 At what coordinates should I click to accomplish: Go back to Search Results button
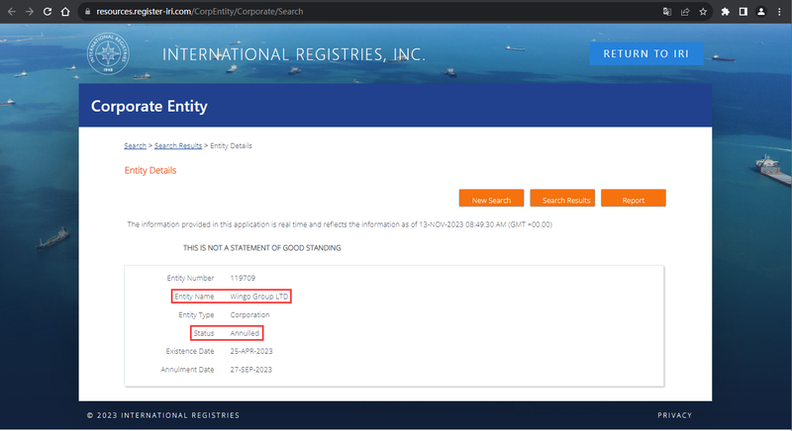pos(562,198)
